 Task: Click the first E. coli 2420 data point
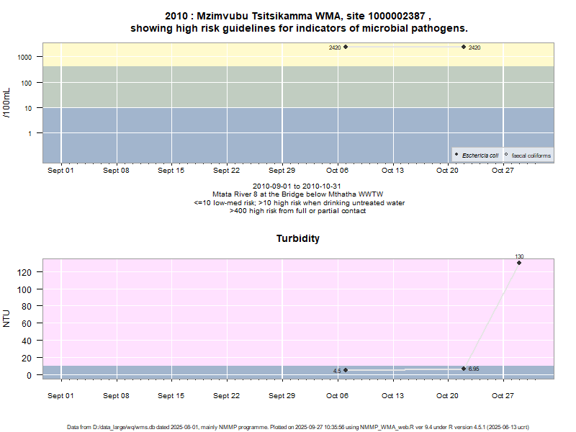pyautogui.click(x=346, y=47)
